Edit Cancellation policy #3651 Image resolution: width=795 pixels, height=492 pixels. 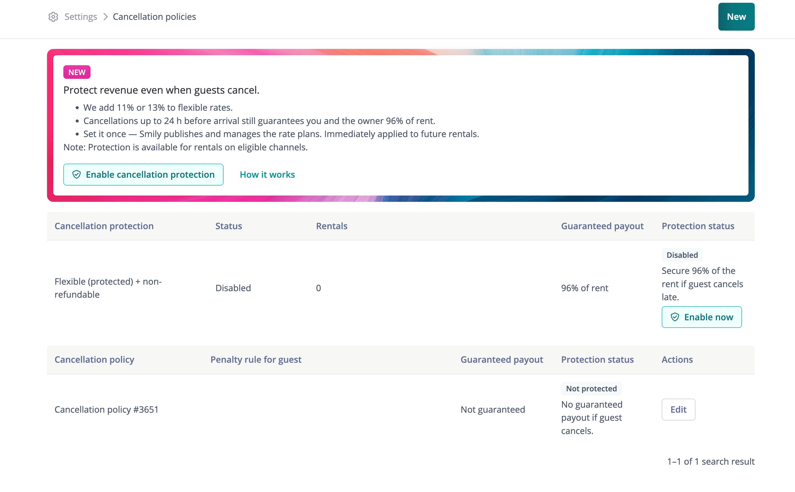[x=678, y=409]
